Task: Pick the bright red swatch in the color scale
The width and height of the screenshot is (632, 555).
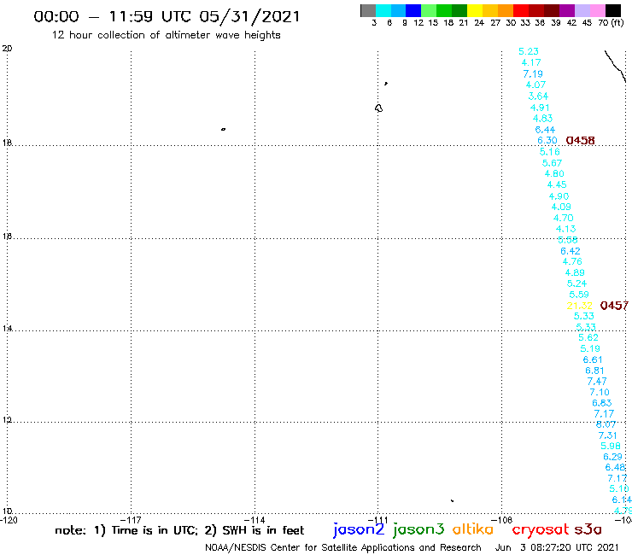Action: pos(520,10)
